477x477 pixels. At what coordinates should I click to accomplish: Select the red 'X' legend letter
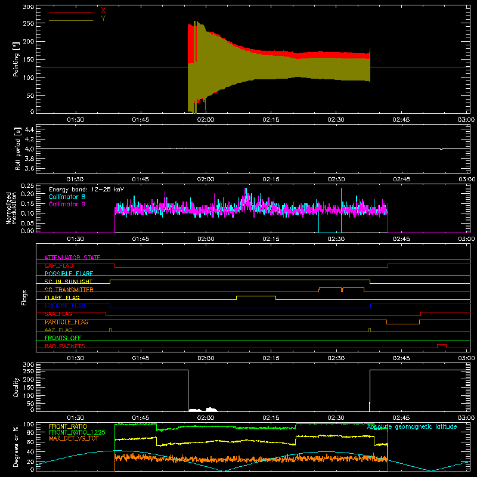click(x=103, y=11)
